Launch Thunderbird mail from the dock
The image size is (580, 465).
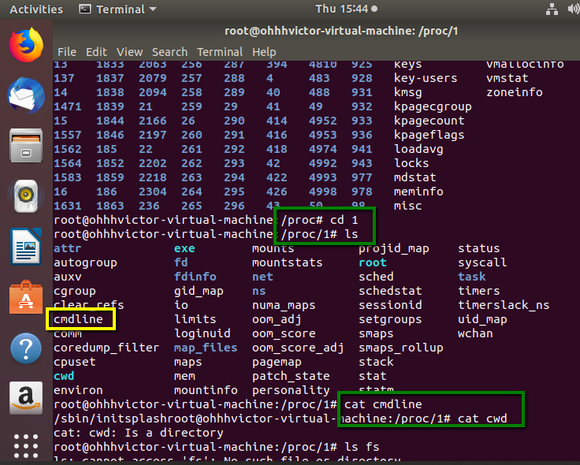(26, 95)
